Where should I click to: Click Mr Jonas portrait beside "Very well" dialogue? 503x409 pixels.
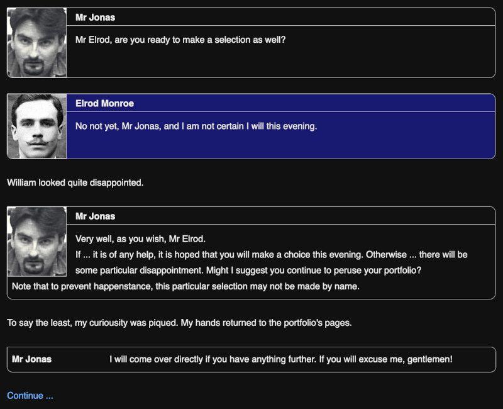pyautogui.click(x=36, y=242)
